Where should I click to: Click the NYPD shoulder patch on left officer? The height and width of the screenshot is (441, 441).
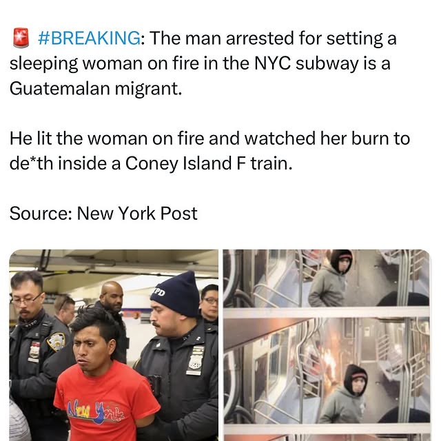(56, 342)
